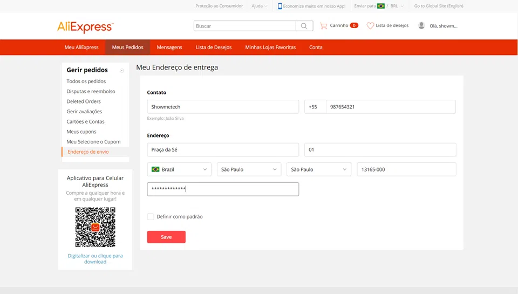The height and width of the screenshot is (294, 518).
Task: Click Economize muito em nosso App link
Action: coord(314,6)
